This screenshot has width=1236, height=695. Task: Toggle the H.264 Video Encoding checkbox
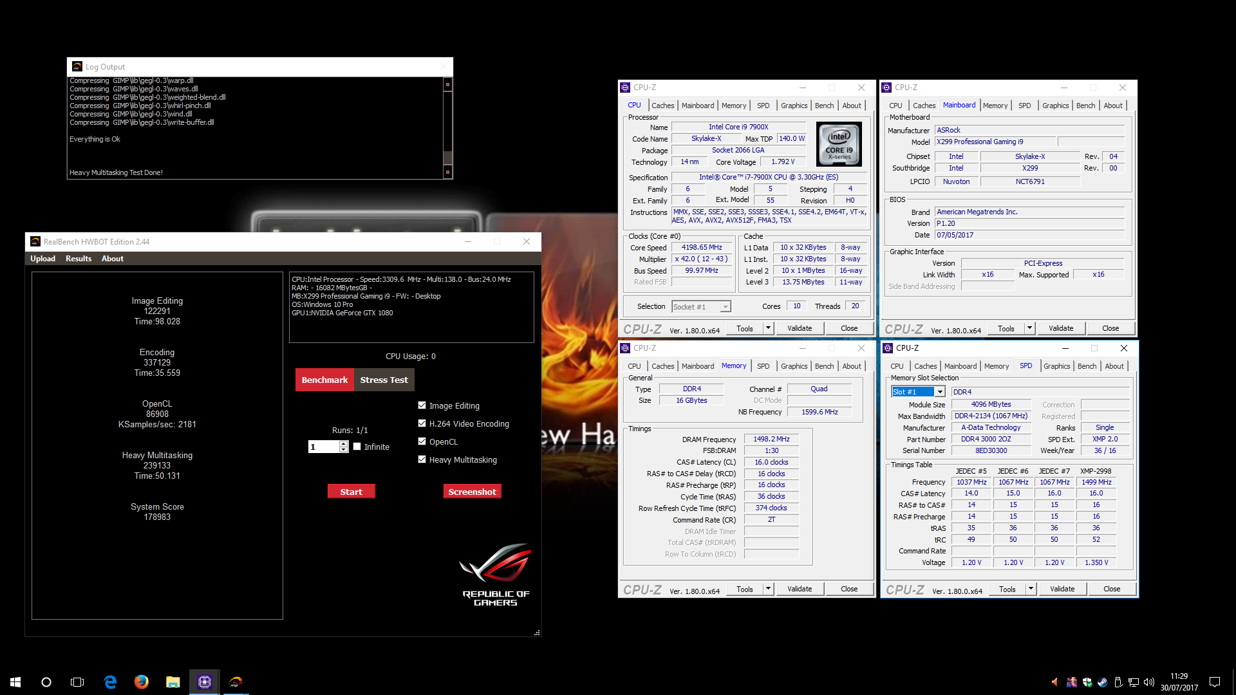tap(422, 423)
